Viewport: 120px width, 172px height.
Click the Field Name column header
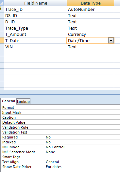click(x=36, y=3)
